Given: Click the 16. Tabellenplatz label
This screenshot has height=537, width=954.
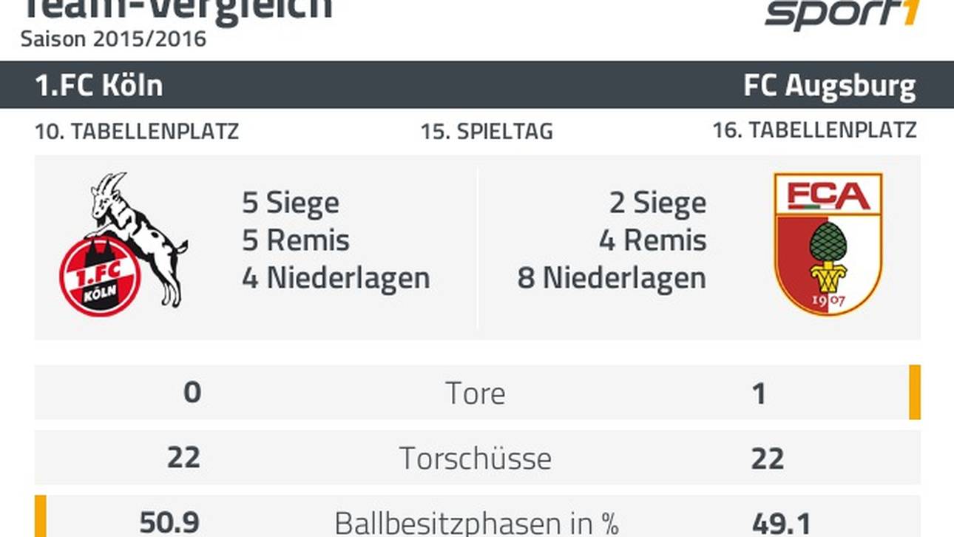Looking at the screenshot, I should point(814,131).
